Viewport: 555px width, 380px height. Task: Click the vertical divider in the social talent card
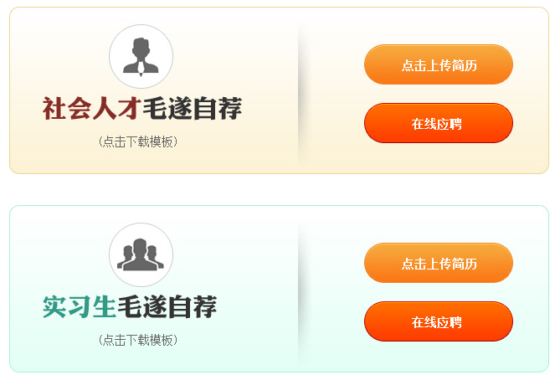299,90
